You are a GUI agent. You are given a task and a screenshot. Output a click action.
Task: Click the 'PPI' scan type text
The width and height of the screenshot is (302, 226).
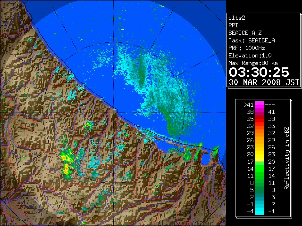[x=233, y=25]
